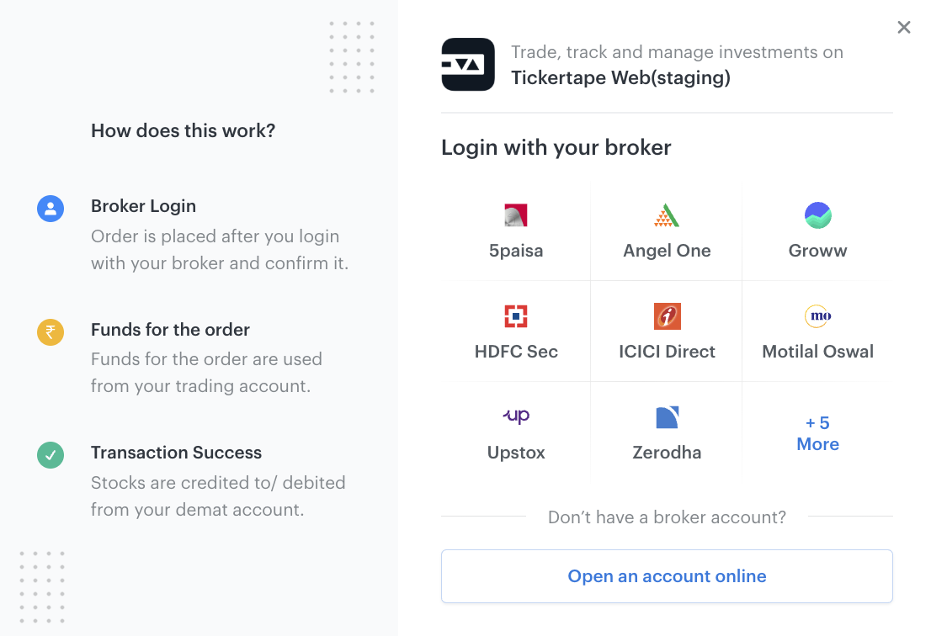Viewport: 931px width, 636px height.
Task: Click the Zerodha broker name label
Action: [667, 453]
